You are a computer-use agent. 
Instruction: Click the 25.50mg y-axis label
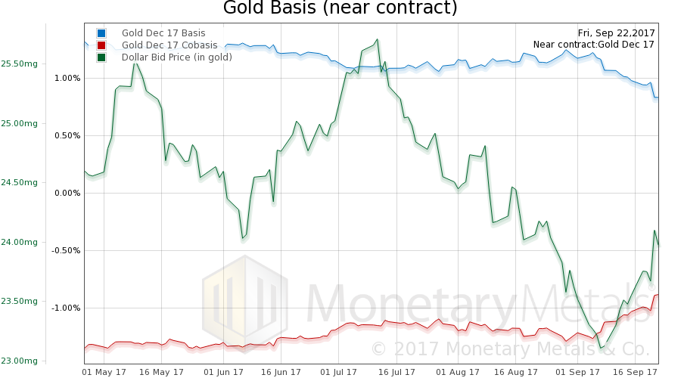[x=20, y=64]
